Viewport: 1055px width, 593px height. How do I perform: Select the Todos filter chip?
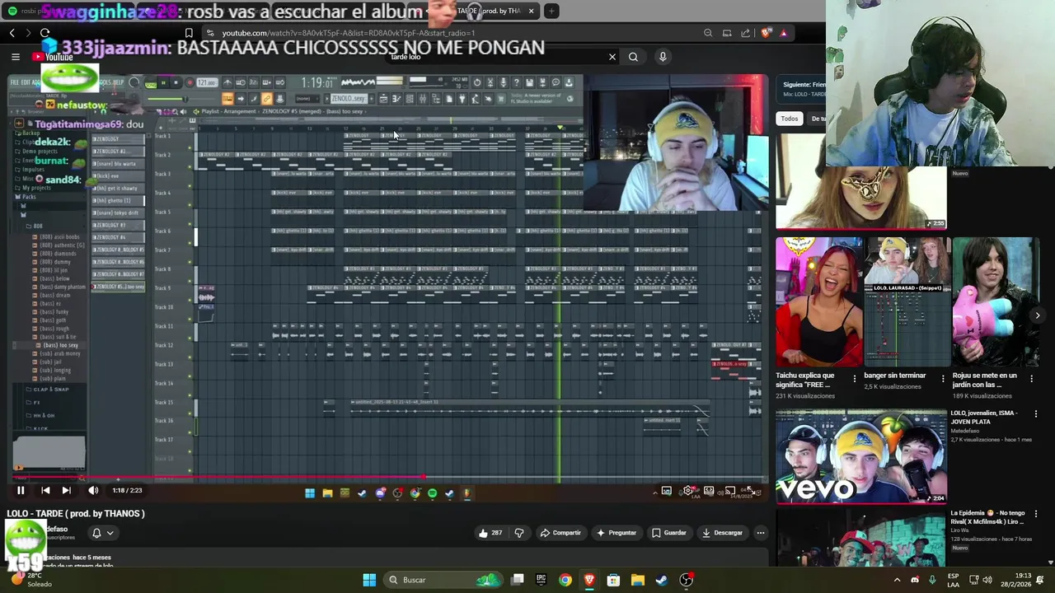point(790,119)
